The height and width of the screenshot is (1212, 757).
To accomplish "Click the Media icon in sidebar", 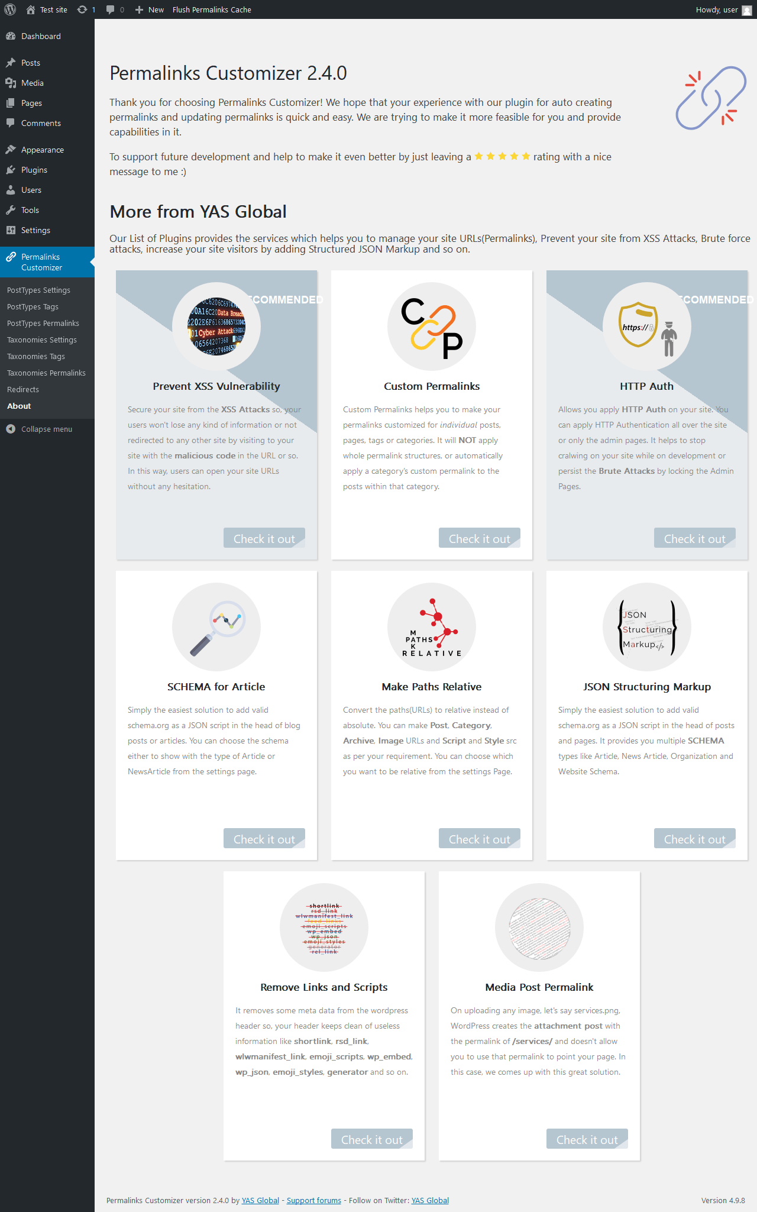I will click(11, 83).
